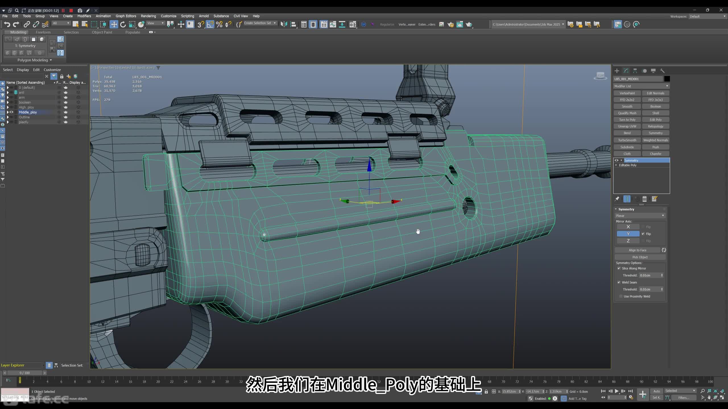
Task: Toggle the 3D Snaps icon
Action: pos(201,24)
